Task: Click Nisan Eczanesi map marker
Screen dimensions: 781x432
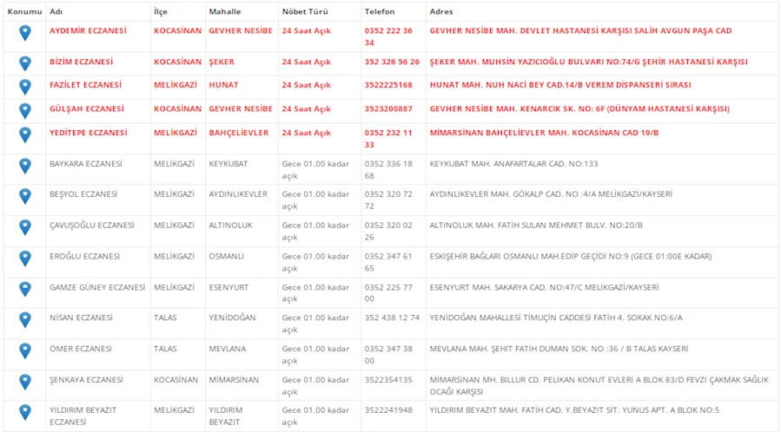Action: [25, 320]
